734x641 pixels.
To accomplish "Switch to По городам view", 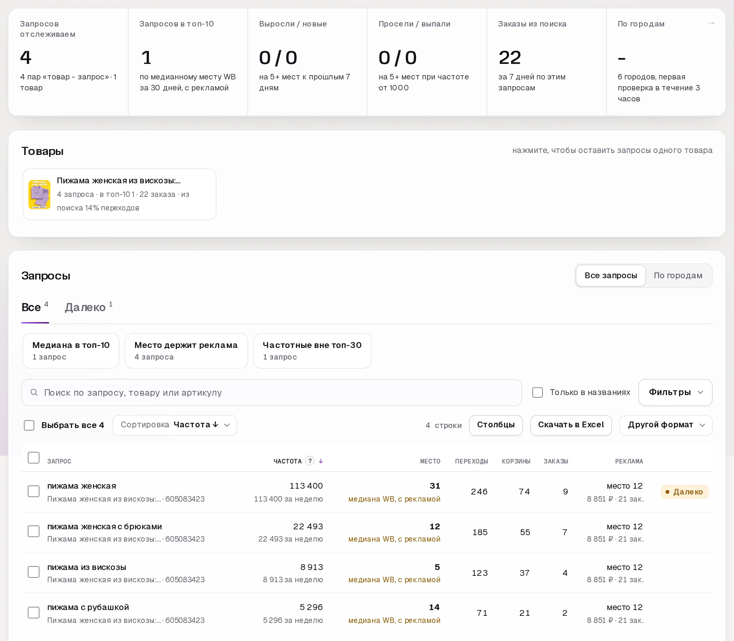I will pyautogui.click(x=678, y=275).
